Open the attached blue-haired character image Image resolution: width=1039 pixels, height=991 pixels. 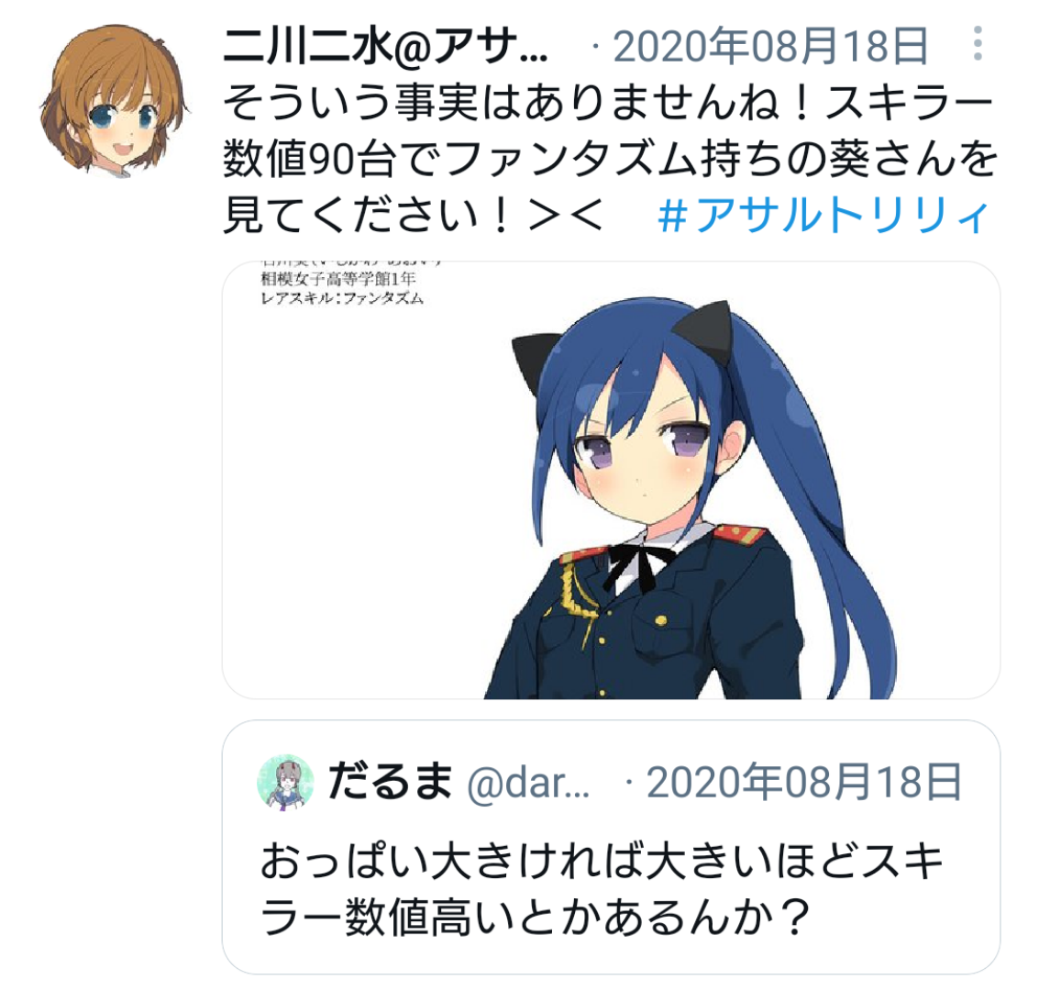(x=610, y=480)
